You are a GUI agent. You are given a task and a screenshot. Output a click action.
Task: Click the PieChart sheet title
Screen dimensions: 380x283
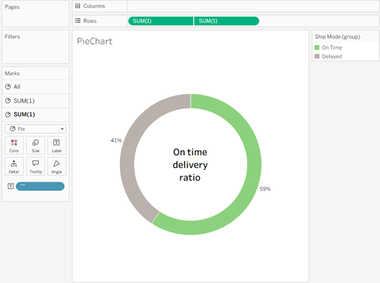point(94,41)
